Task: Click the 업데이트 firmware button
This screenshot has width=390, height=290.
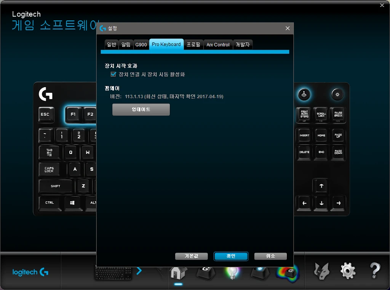Action: click(x=141, y=110)
